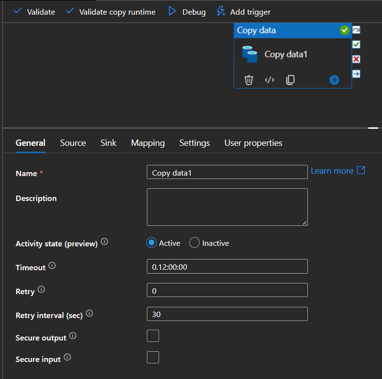This screenshot has height=379, width=382.
Task: Set activity state to Inactive
Action: (195, 243)
